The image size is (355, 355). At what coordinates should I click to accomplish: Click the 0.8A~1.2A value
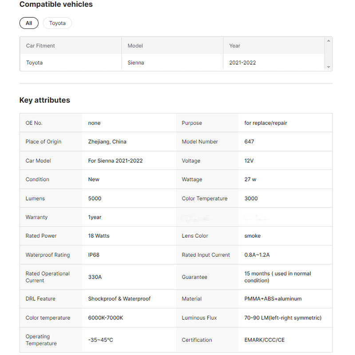click(x=257, y=255)
